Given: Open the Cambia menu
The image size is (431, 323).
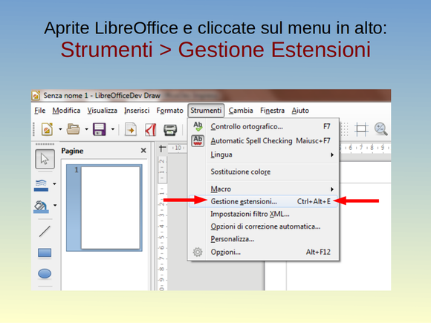Looking at the screenshot, I should point(241,111).
